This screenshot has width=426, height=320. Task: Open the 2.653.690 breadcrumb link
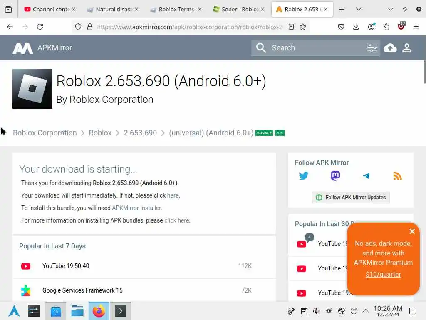(140, 133)
